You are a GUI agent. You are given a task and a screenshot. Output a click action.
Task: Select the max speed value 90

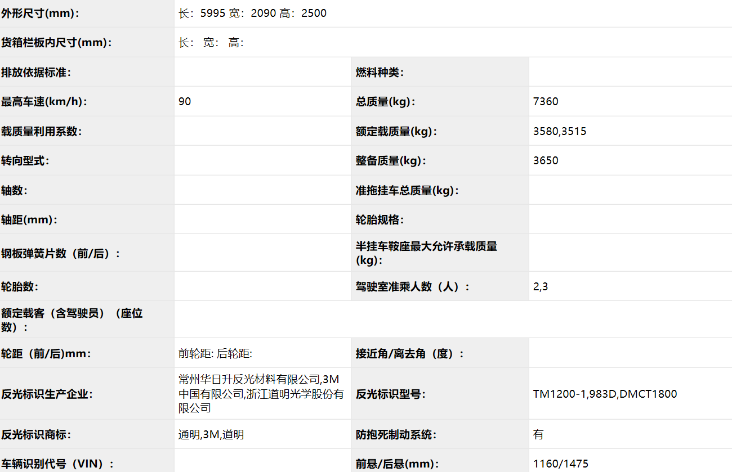185,102
